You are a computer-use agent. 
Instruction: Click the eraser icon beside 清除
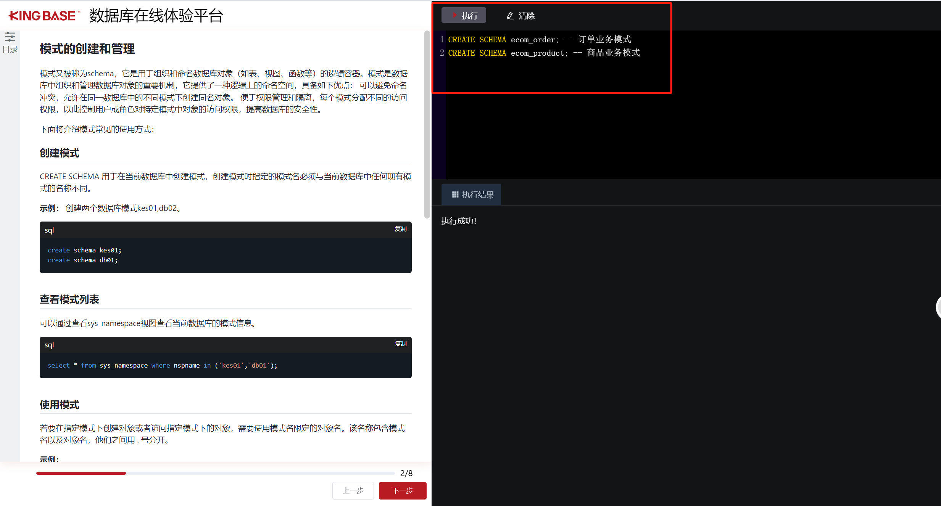(x=510, y=16)
